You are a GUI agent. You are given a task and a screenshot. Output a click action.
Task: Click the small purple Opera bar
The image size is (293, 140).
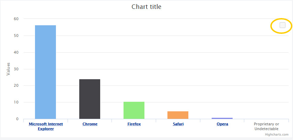tap(222, 118)
